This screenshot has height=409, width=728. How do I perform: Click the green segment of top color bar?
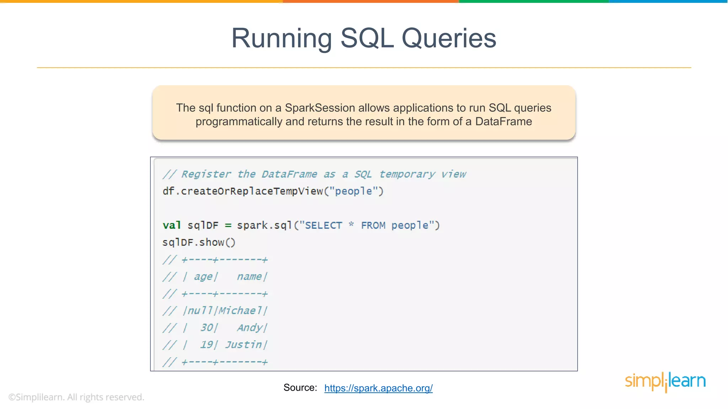534,1
